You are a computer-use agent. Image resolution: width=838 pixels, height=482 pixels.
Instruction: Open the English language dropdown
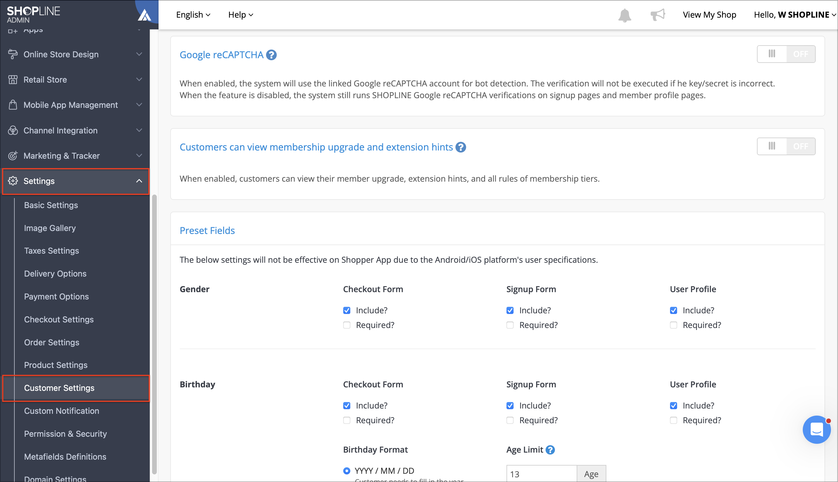(x=193, y=15)
